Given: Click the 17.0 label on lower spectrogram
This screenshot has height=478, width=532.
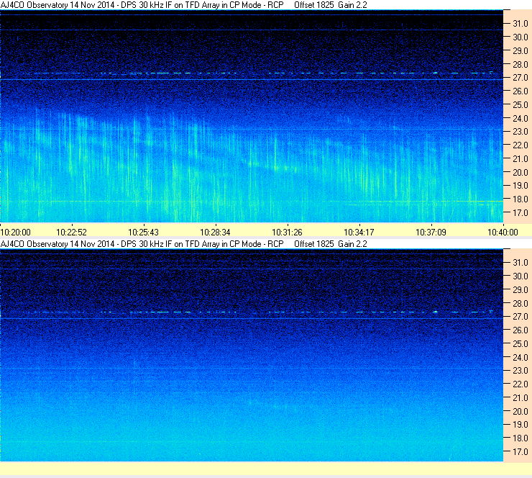Looking at the screenshot, I should point(520,452).
